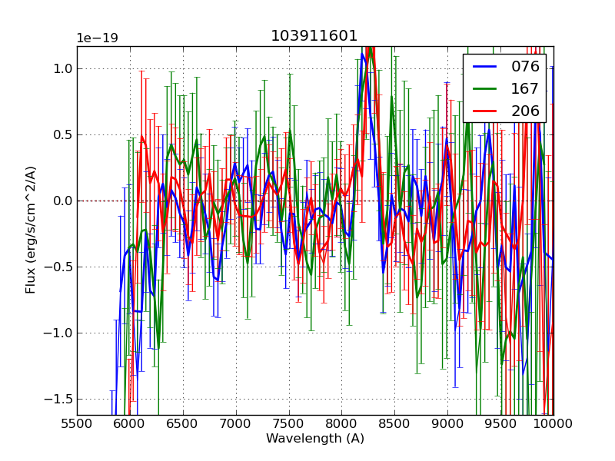Click the 5500 x-axis tick label
Viewport: 615px width, 461px height.
click(x=77, y=423)
